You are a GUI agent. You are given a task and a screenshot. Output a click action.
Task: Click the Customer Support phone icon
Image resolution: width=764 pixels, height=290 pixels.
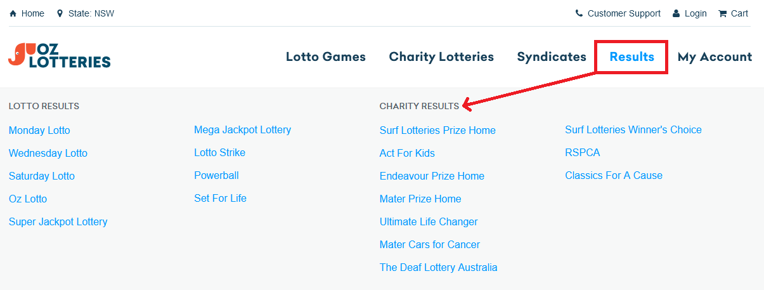coord(579,13)
